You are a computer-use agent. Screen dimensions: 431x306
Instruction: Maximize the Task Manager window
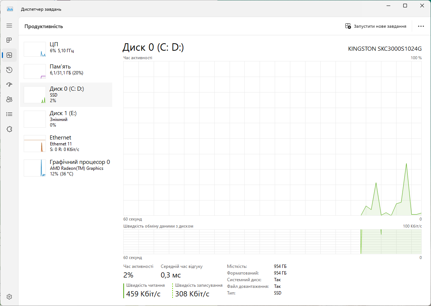pyautogui.click(x=405, y=6)
